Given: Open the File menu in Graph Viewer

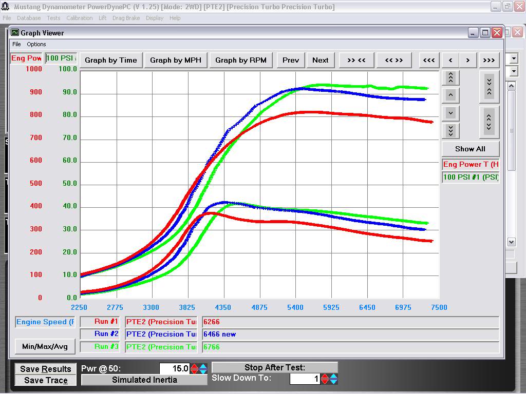Looking at the screenshot, I should point(16,44).
